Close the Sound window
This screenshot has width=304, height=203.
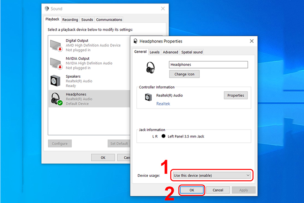click(163, 9)
